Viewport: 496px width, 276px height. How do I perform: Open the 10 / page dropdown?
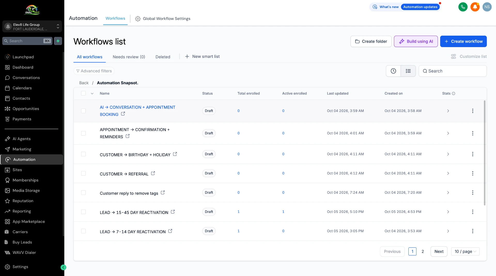point(465,251)
